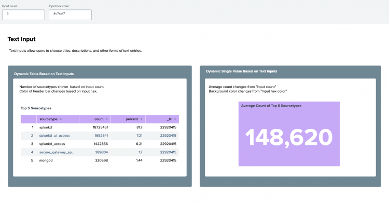Screen dimensions: 389x205
Task: Click count value 1652641
Action: coord(101,136)
